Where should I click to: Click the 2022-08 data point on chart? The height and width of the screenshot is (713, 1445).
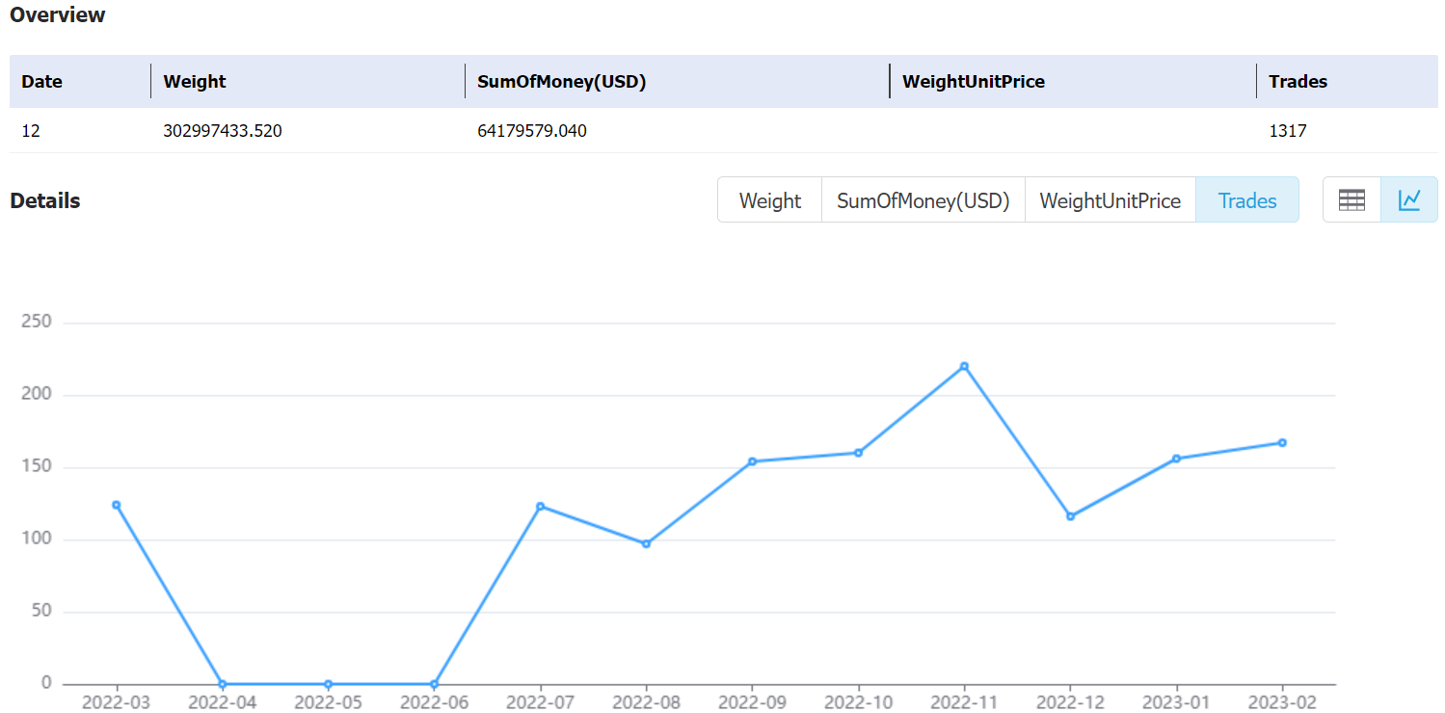click(647, 543)
